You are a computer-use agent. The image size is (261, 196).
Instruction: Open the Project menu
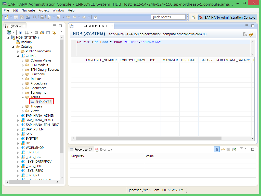[44, 10]
